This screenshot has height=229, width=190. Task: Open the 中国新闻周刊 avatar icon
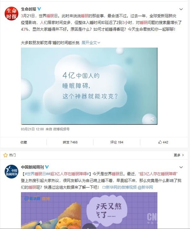coord(11,171)
